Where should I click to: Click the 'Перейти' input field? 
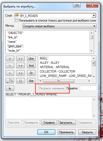tap(88, 88)
